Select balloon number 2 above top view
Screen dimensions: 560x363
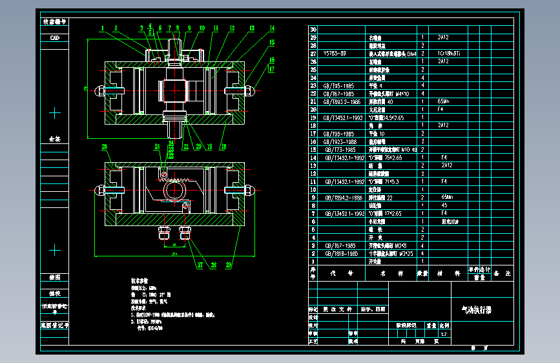click(x=116, y=28)
